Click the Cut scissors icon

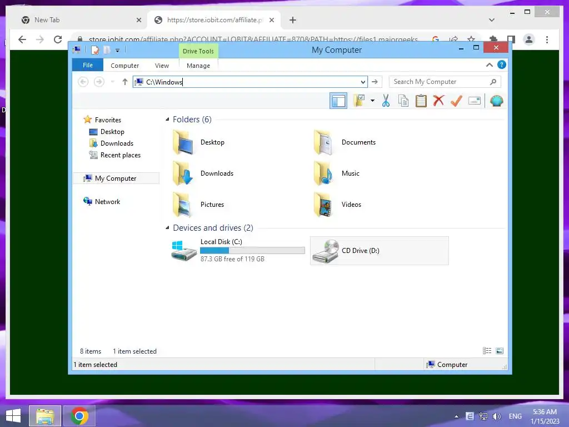[386, 101]
